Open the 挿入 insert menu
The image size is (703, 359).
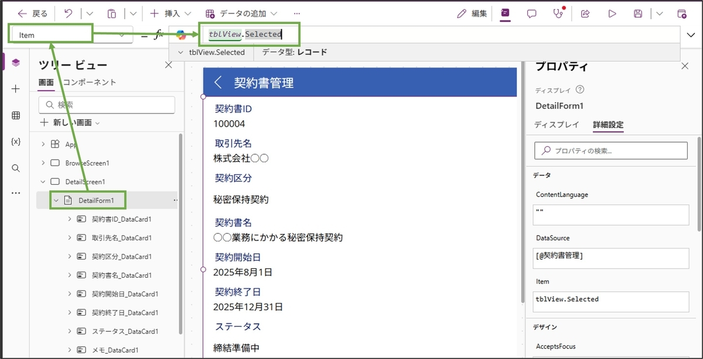pyautogui.click(x=170, y=13)
